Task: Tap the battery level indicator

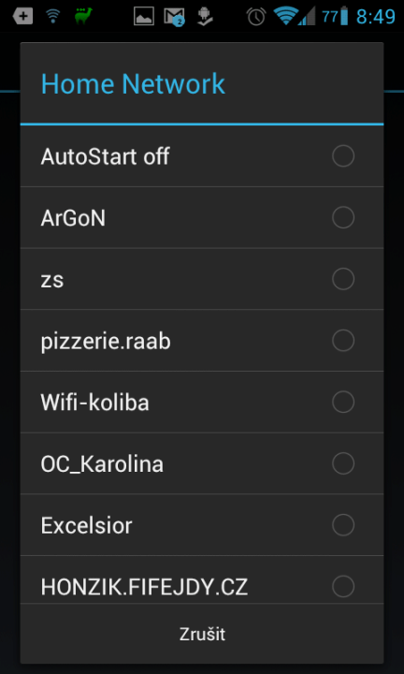Action: coord(336,16)
